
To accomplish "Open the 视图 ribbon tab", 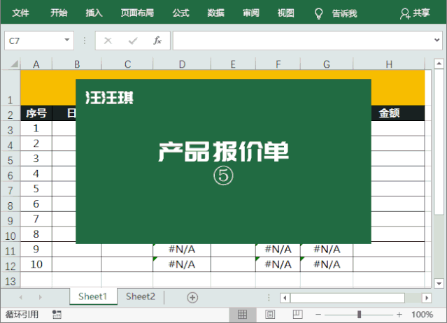I will coord(286,13).
